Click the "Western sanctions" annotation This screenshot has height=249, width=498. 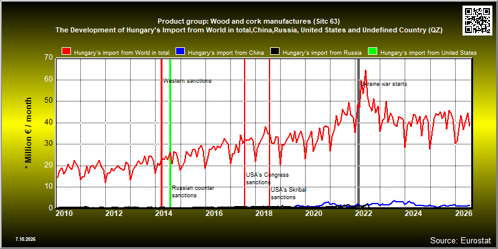(x=187, y=81)
